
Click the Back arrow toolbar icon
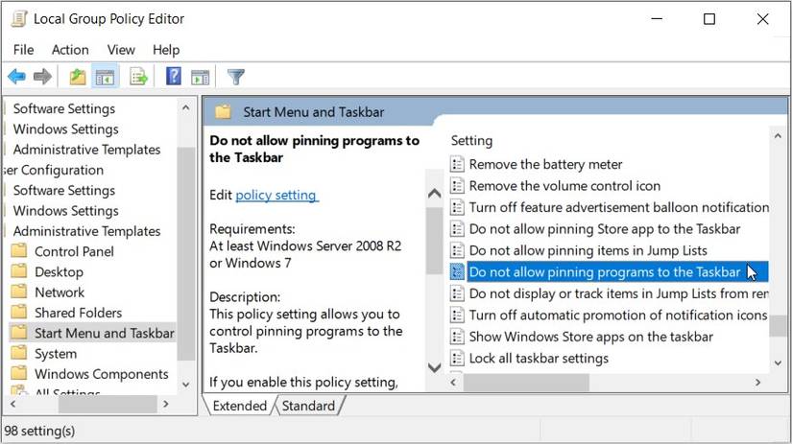point(16,77)
